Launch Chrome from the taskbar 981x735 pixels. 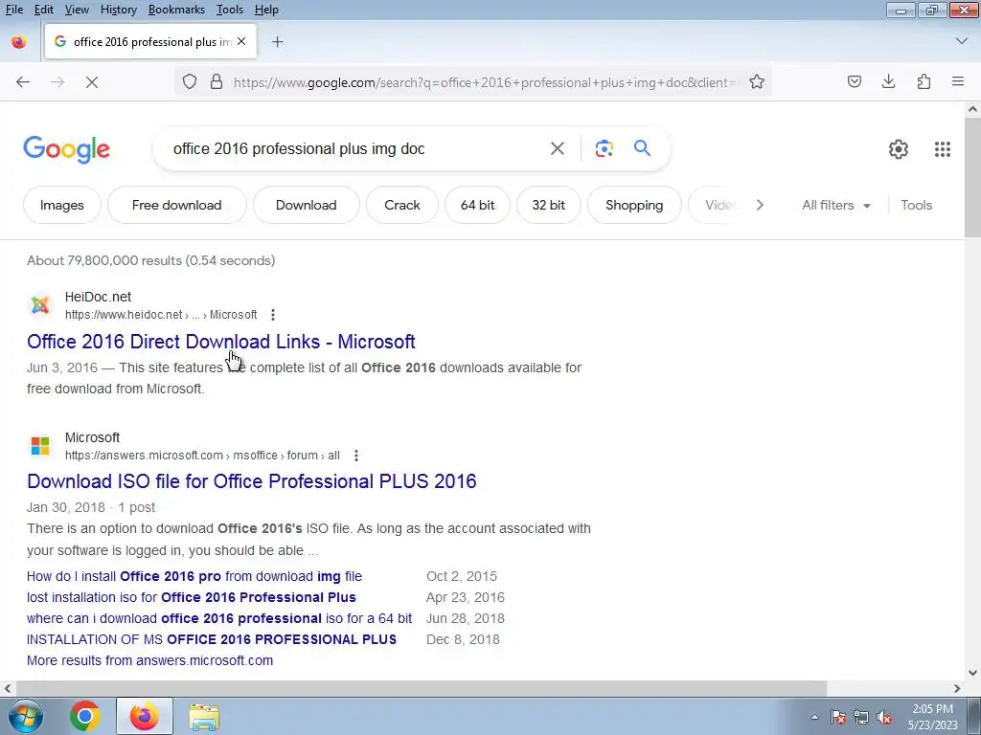tap(85, 716)
